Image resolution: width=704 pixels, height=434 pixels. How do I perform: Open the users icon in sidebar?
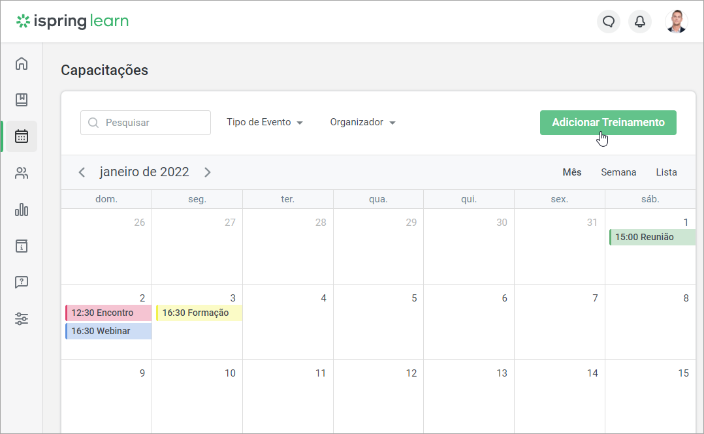(x=22, y=173)
